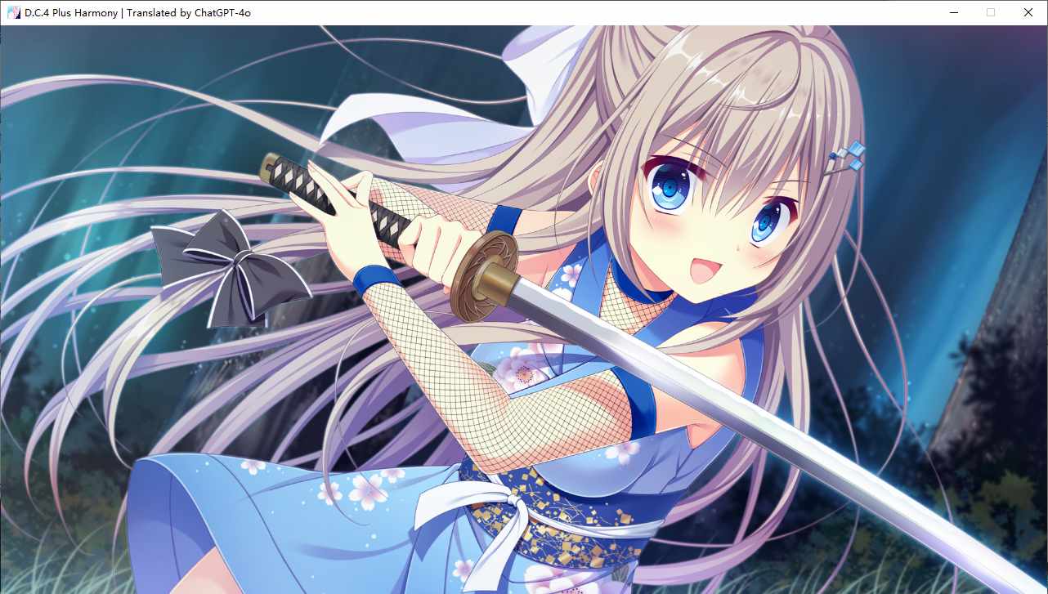Click the greyed-out maximize button

(991, 12)
